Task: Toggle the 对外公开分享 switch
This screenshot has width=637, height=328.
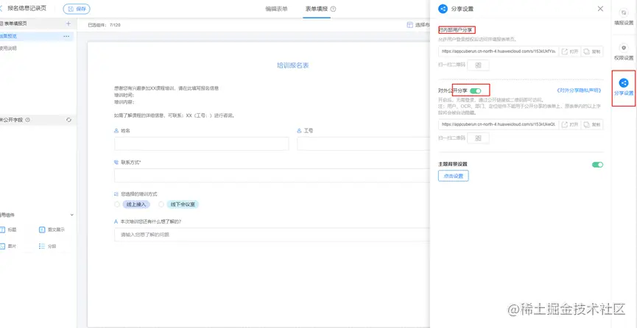Action: click(475, 90)
